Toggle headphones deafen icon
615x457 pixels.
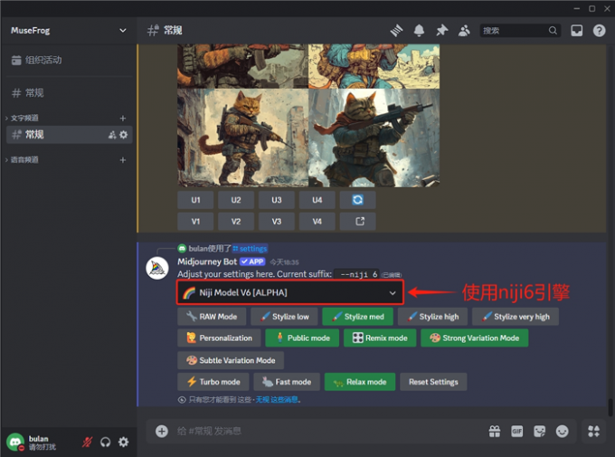(x=106, y=443)
